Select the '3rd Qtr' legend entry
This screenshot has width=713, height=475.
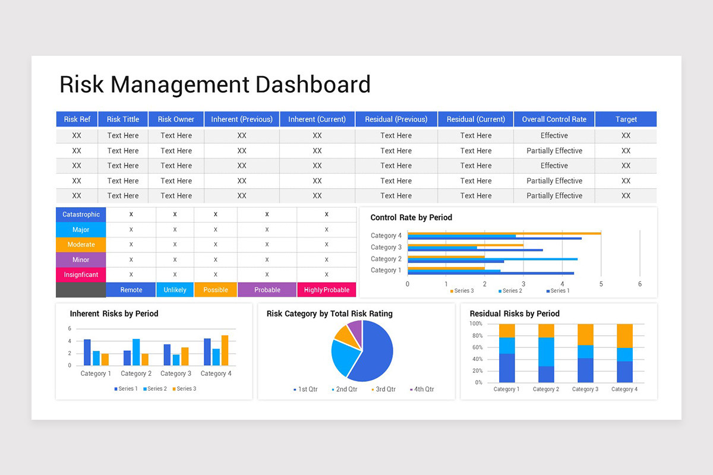(x=384, y=389)
